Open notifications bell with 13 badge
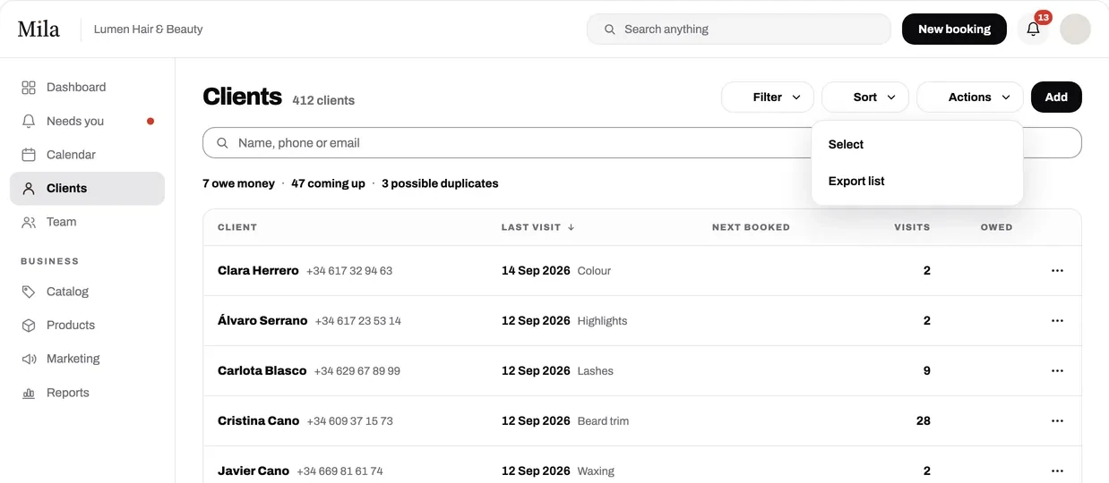 [1033, 29]
